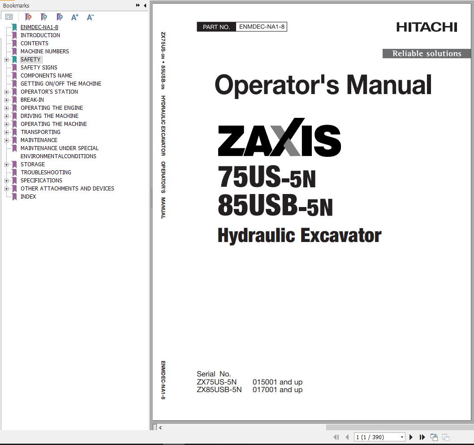Click the 'Operator's Manual' title on page

coord(323,85)
